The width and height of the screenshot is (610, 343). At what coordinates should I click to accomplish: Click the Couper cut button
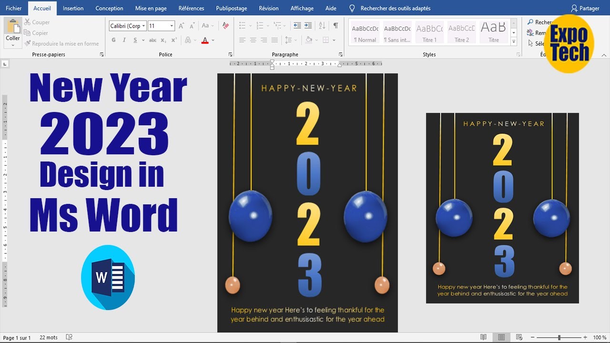(x=37, y=22)
